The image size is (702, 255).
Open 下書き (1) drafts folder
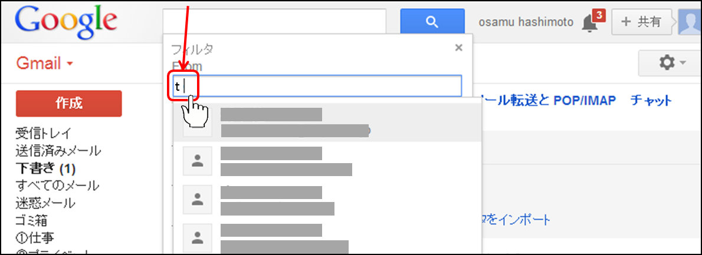pos(45,168)
